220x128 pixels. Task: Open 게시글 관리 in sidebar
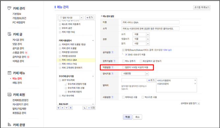click(18, 40)
